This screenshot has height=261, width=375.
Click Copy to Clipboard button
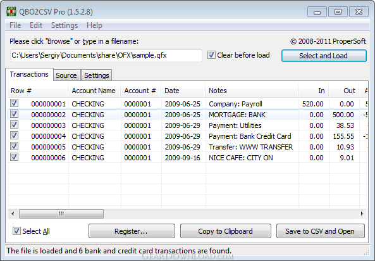pyautogui.click(x=226, y=231)
